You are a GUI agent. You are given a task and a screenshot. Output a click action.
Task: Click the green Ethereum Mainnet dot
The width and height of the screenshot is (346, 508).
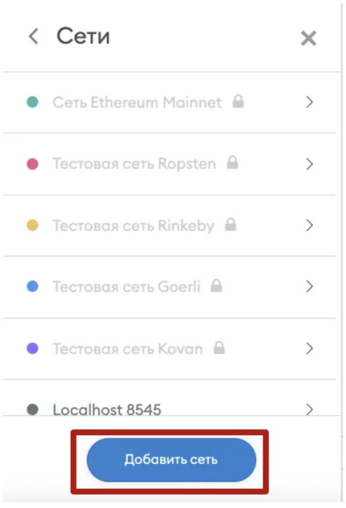33,102
